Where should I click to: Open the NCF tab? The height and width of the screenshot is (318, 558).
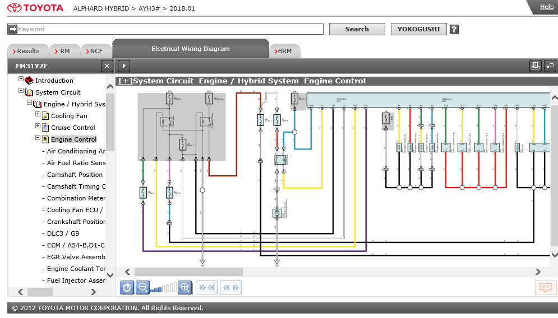95,51
